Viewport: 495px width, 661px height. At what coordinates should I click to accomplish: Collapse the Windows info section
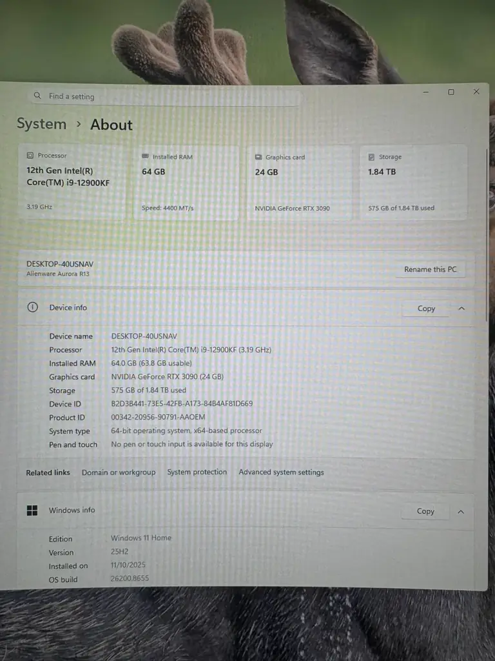(x=461, y=512)
